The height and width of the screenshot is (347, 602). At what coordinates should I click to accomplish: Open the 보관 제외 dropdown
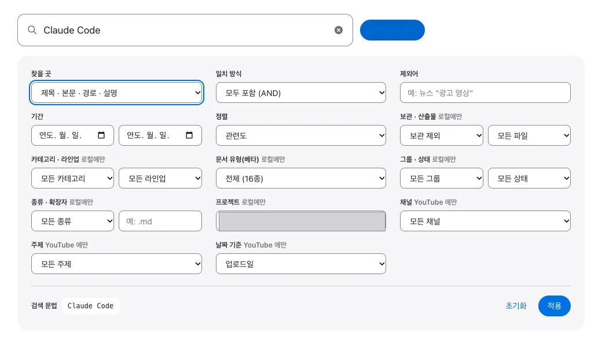tap(441, 135)
